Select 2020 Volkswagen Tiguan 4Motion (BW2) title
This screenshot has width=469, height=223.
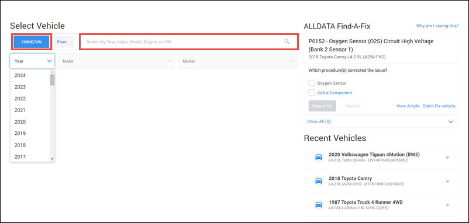pos(374,155)
